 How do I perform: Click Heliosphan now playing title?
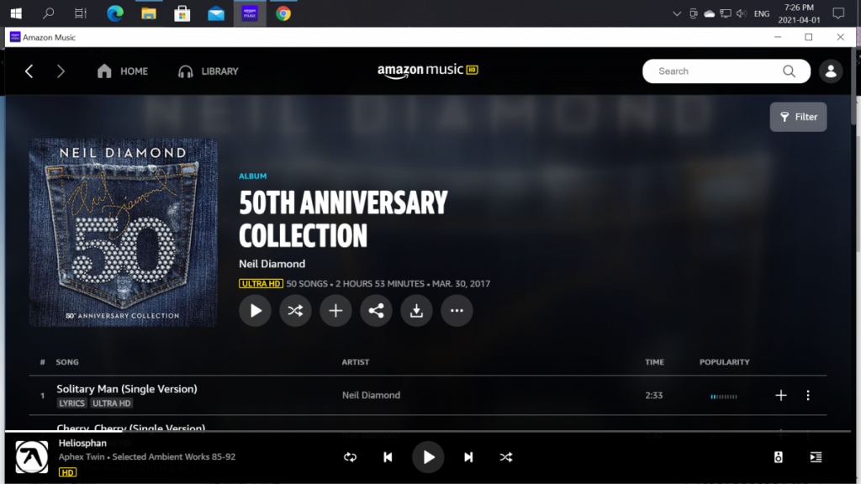pos(83,443)
